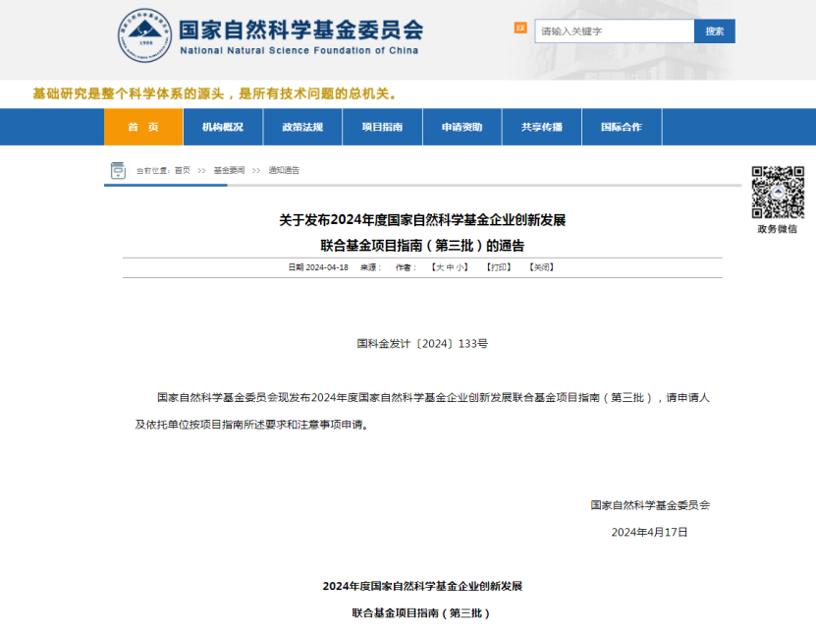
Task: Click the 政务微信 QR code
Action: (x=778, y=192)
